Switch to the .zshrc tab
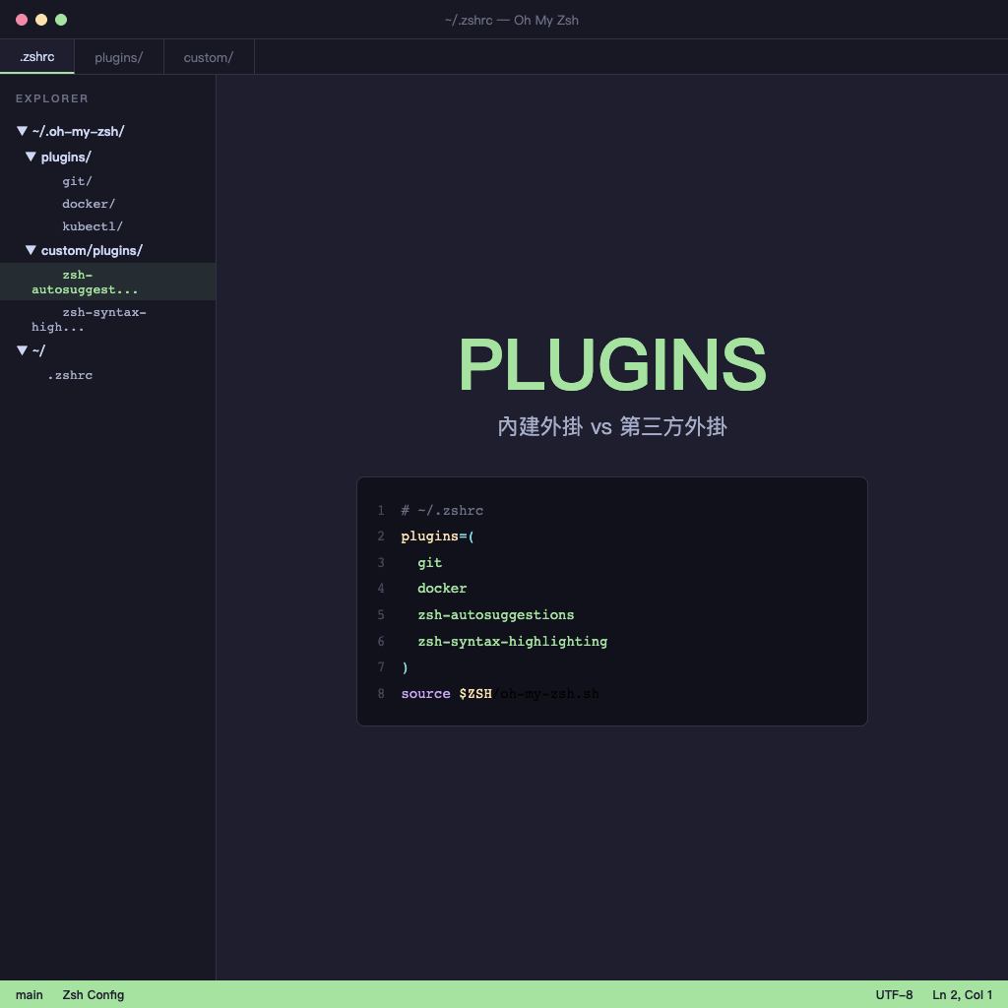 [36, 57]
